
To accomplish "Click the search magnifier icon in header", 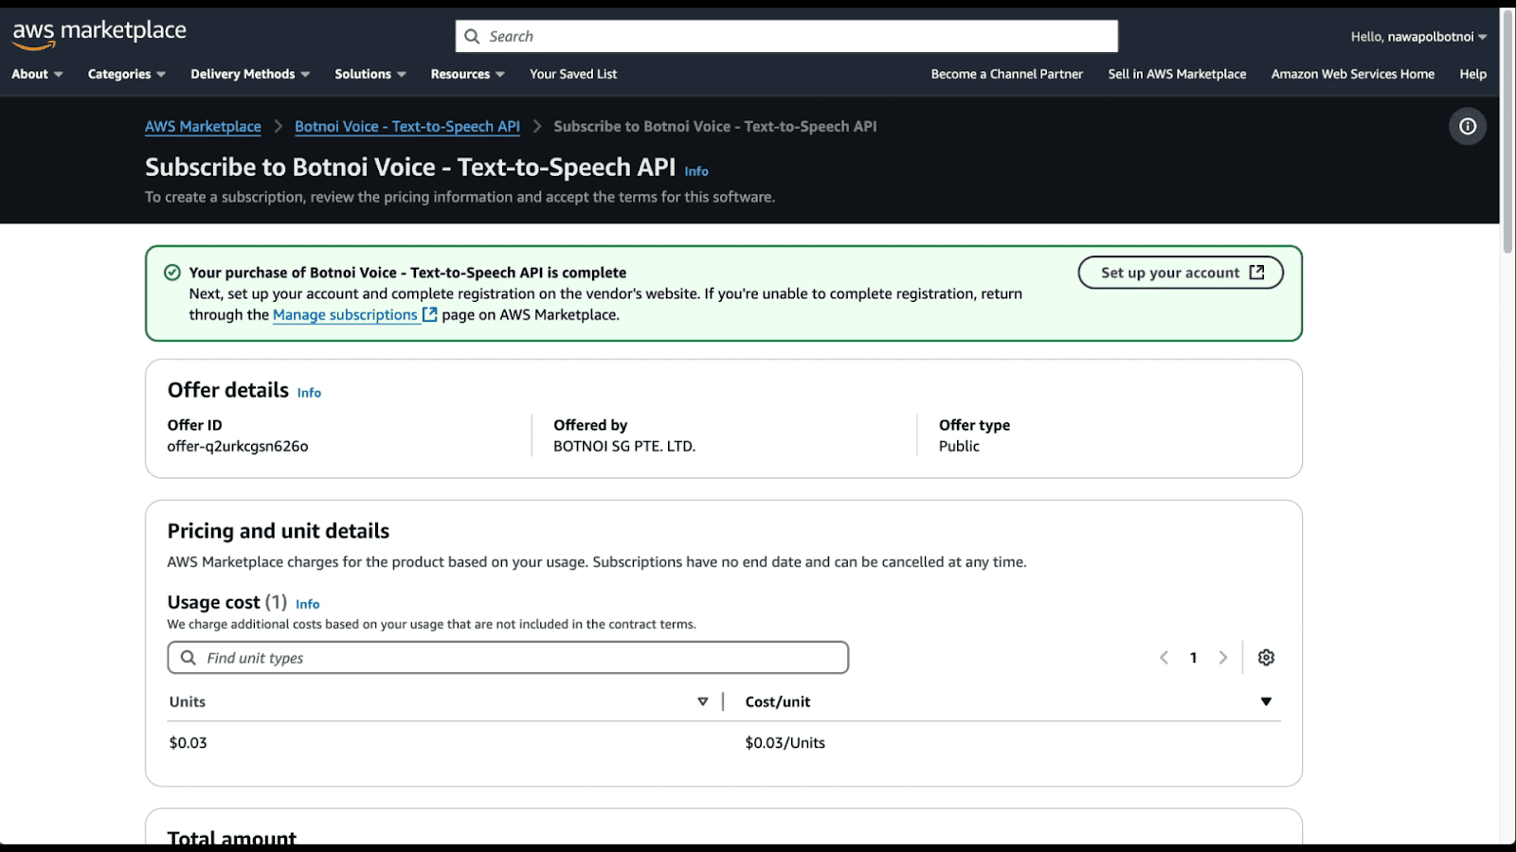I will [x=472, y=36].
